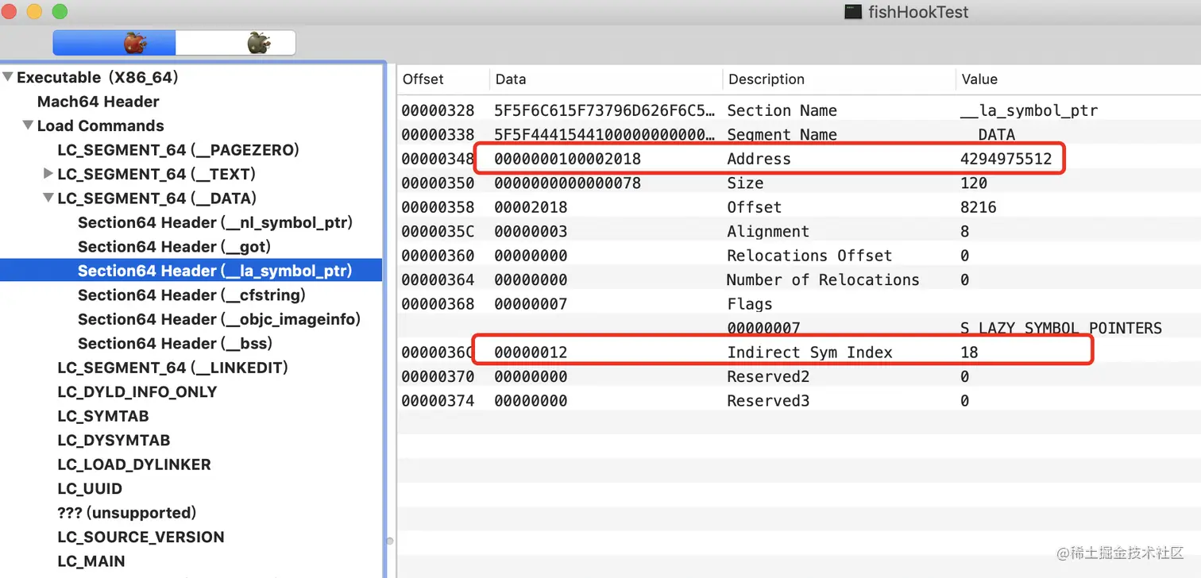Click offset 00000374 in the last row
Viewport: 1201px width, 578px height.
point(438,401)
